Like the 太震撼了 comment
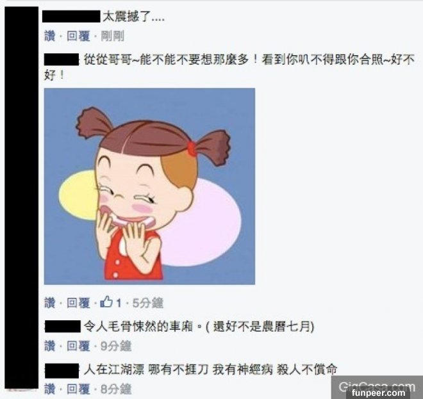The width and height of the screenshot is (423, 399). [x=49, y=36]
